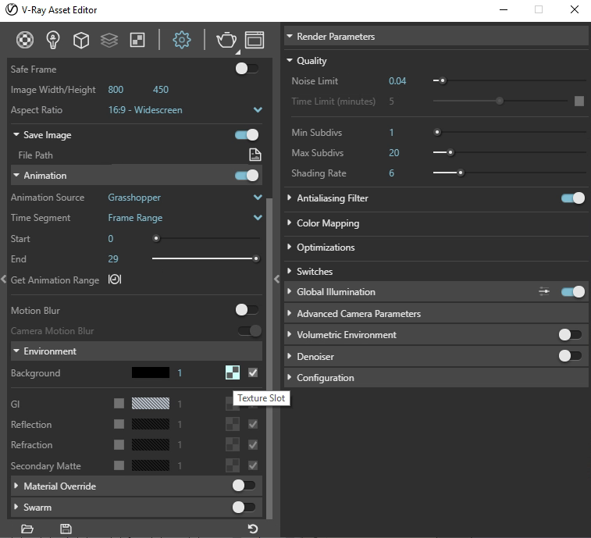591x538 pixels.
Task: Open the Settings gear icon
Action: (x=182, y=40)
